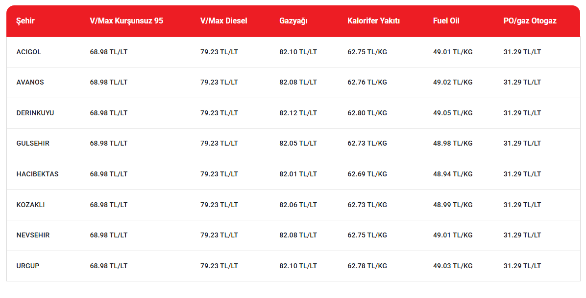Select the NEVSEHIR city cell
This screenshot has height=298, width=586.
[x=33, y=235]
